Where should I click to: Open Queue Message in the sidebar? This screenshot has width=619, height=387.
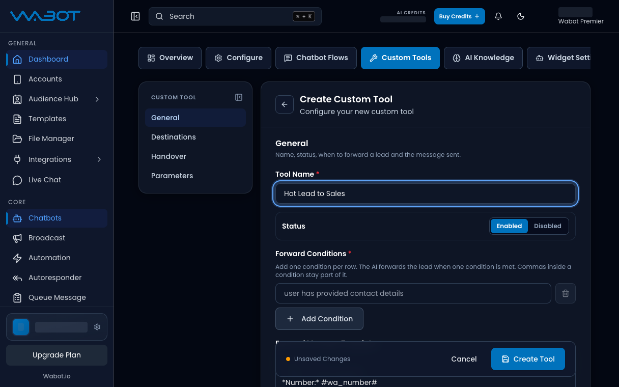point(57,297)
